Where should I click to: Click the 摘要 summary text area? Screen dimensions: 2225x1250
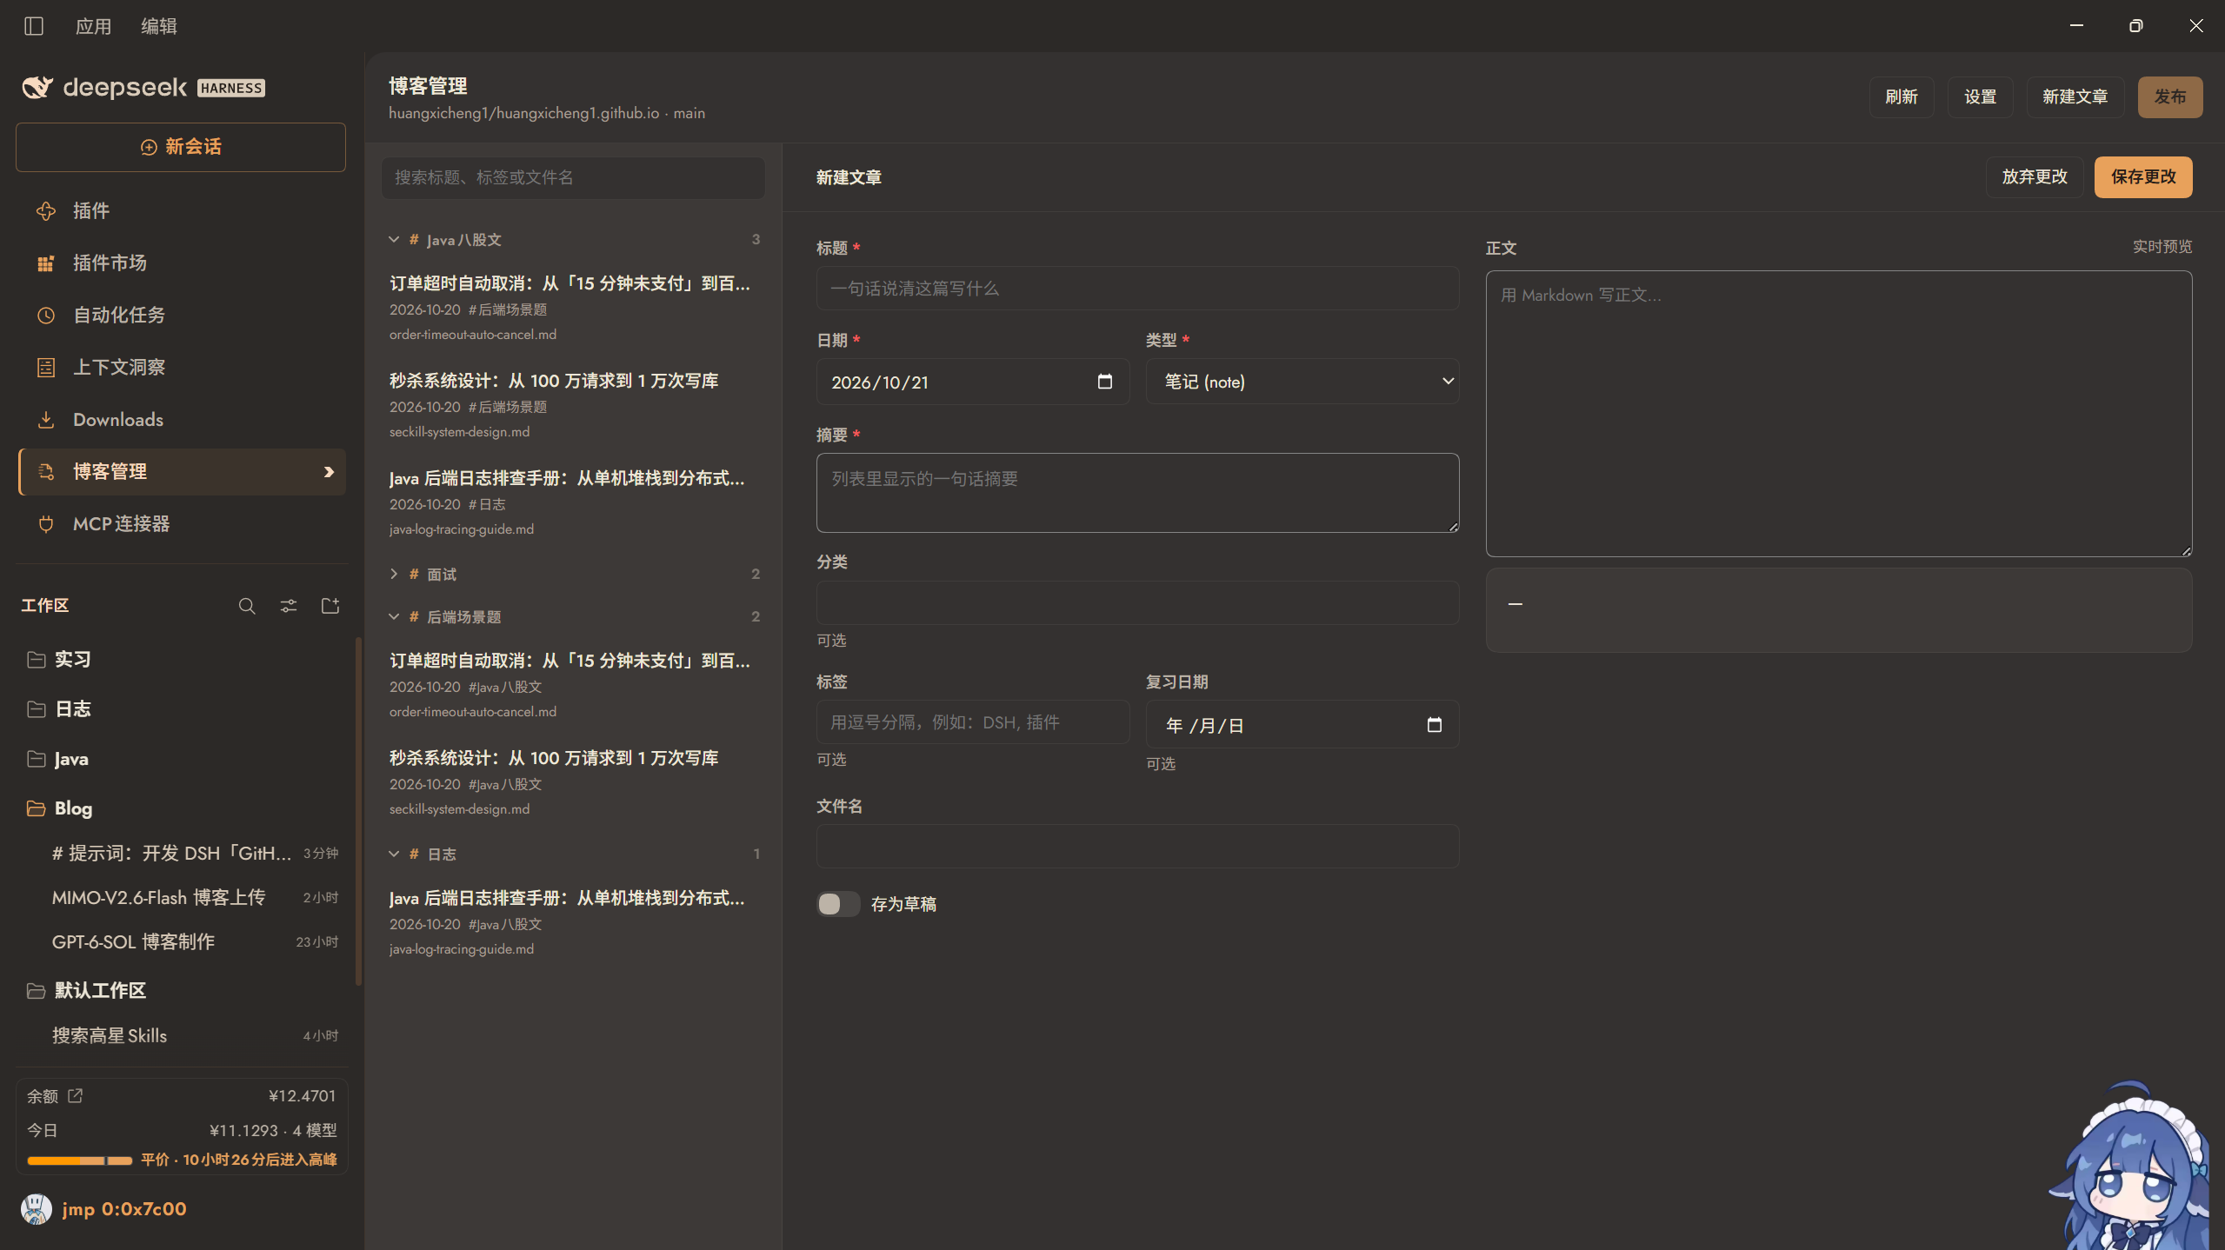1137,493
